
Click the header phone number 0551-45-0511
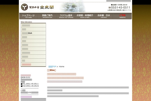pyautogui.click(x=121, y=8)
